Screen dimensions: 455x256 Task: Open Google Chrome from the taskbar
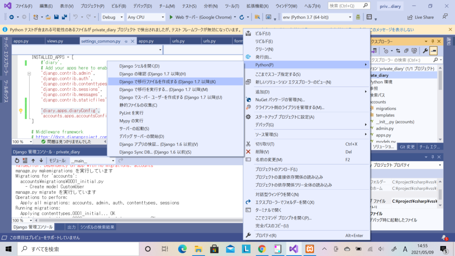pyautogui.click(x=262, y=249)
